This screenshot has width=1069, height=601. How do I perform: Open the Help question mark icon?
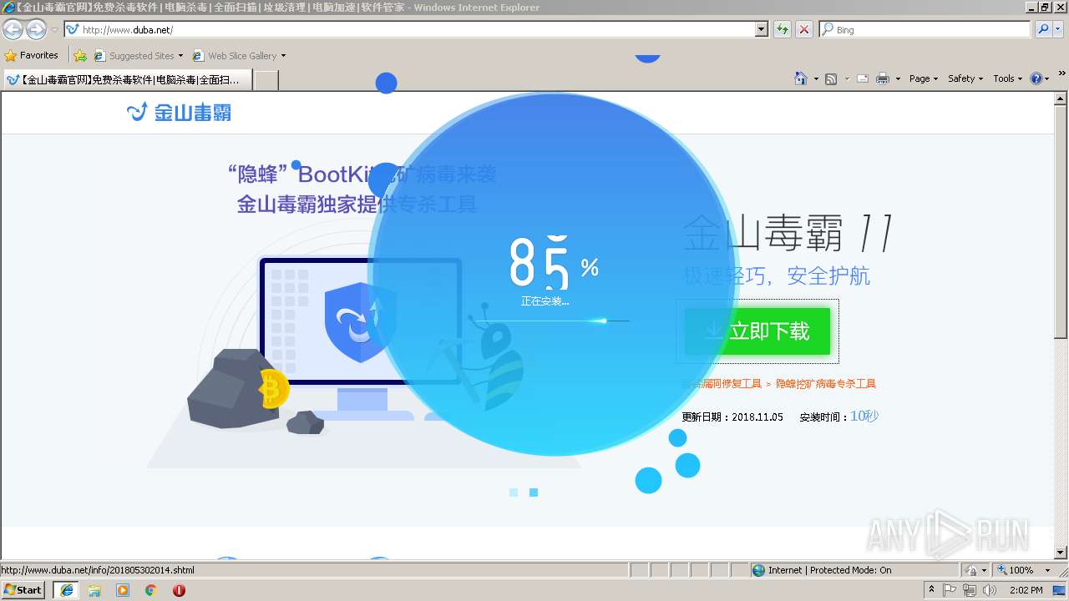[1036, 78]
